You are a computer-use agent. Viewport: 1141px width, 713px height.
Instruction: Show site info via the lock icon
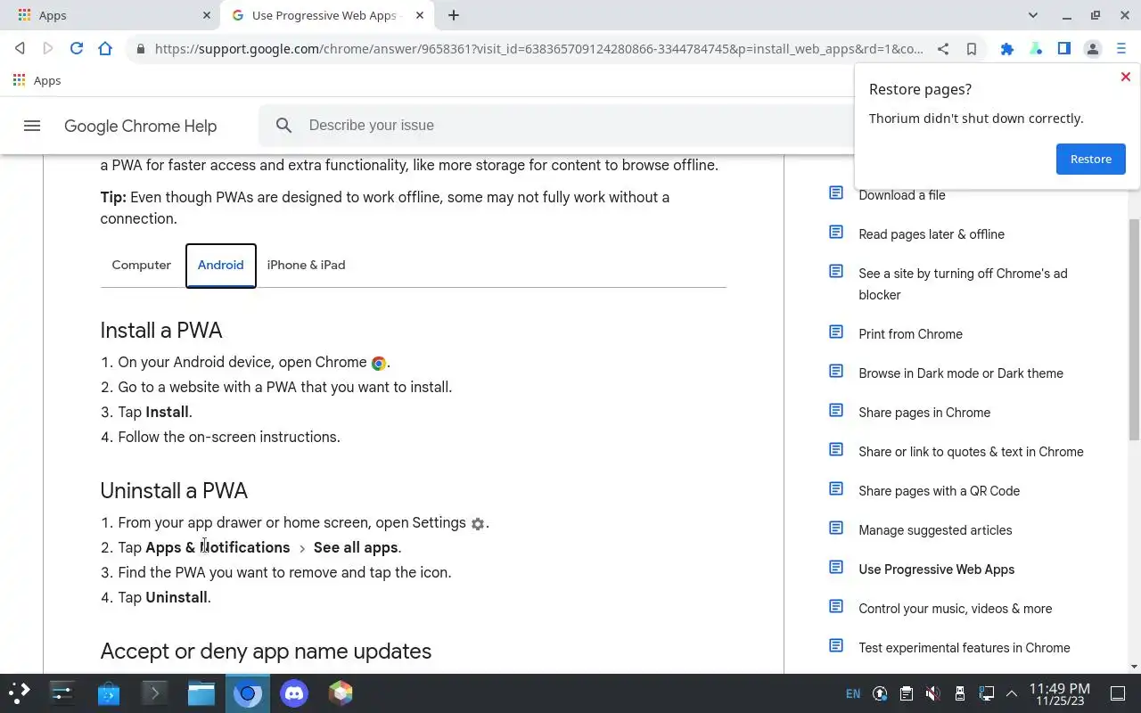point(140,49)
